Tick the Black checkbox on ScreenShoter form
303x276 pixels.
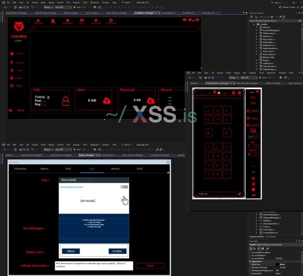248,118
